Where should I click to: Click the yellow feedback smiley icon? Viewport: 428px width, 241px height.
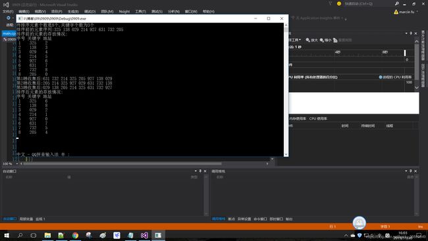click(x=339, y=3)
